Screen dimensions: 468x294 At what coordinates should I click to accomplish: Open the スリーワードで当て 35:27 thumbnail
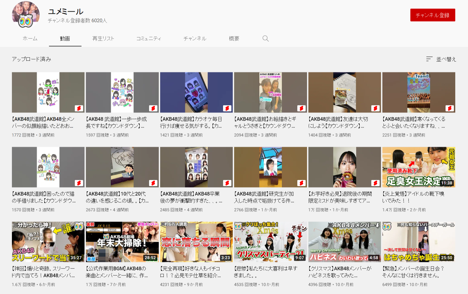coord(48,242)
